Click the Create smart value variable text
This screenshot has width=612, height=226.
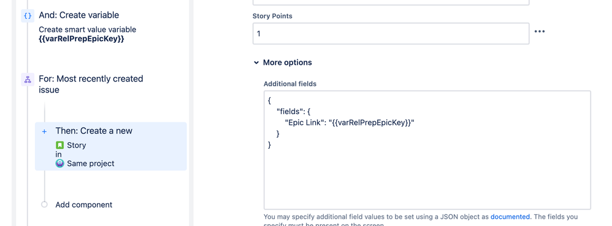(x=88, y=29)
